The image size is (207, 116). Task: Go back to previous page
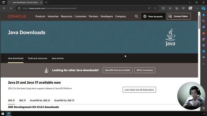point(4,8)
